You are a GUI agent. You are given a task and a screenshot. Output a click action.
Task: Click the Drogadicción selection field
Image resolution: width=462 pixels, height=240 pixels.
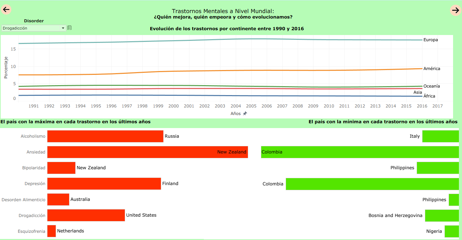pos(31,28)
